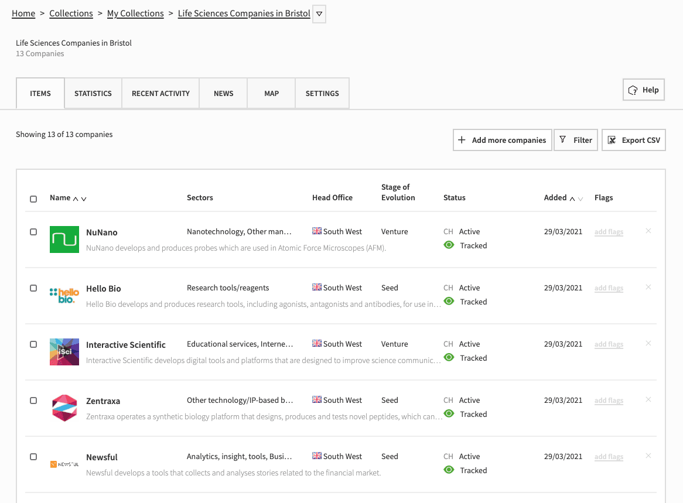Tick the Newsful row checkbox

(33, 456)
